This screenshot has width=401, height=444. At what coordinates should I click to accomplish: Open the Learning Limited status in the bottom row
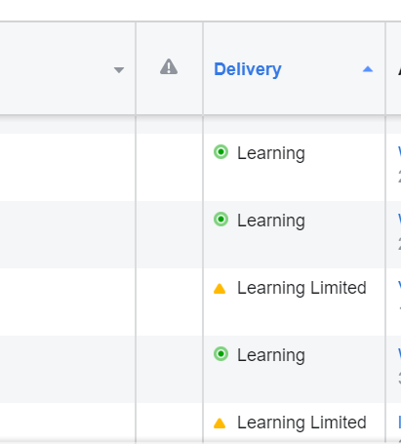coord(301,423)
